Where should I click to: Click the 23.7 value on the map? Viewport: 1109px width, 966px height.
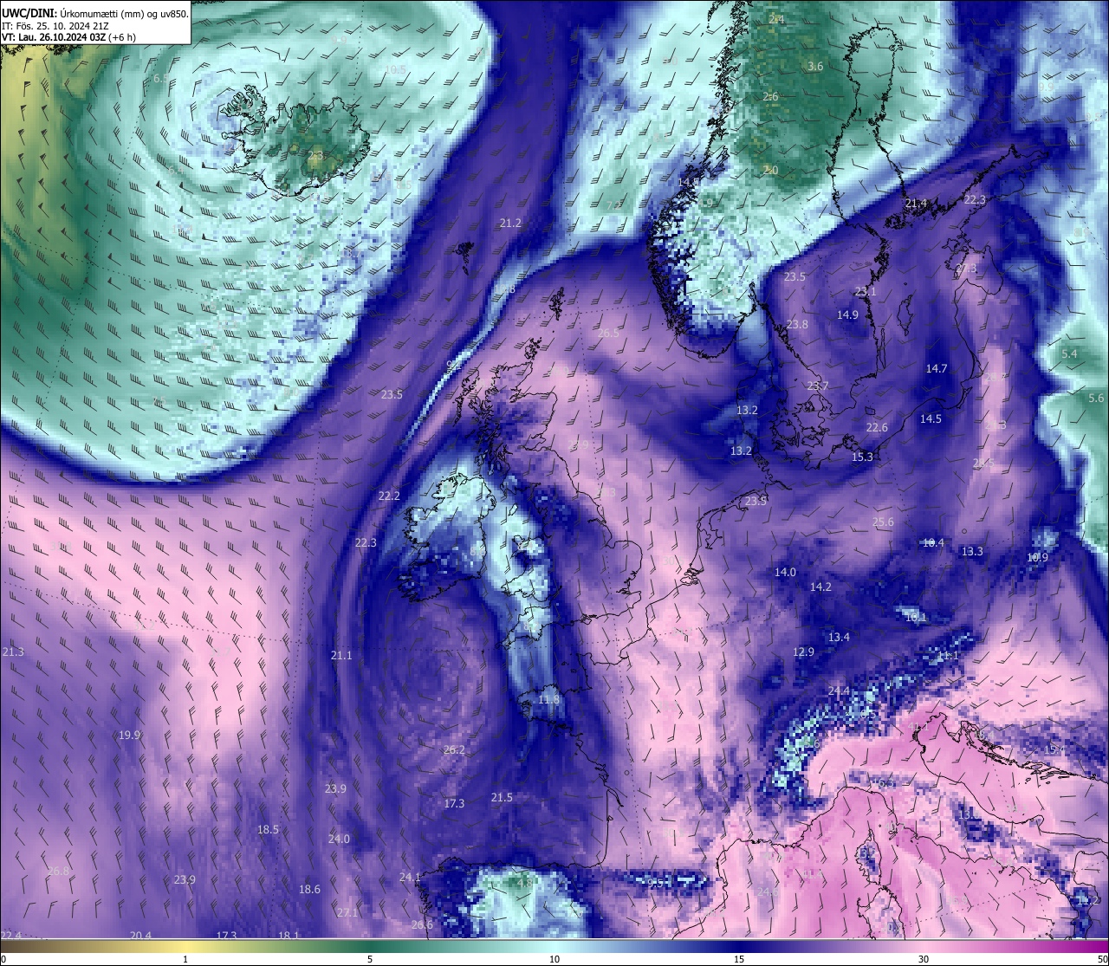[x=818, y=386]
